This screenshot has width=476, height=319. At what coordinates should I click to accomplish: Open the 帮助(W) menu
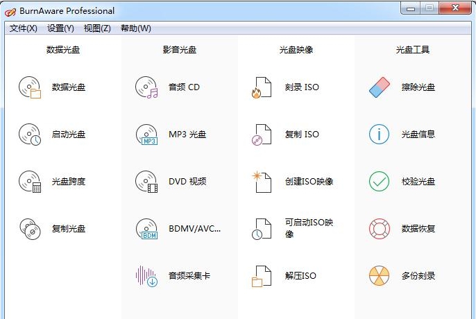tap(136, 28)
